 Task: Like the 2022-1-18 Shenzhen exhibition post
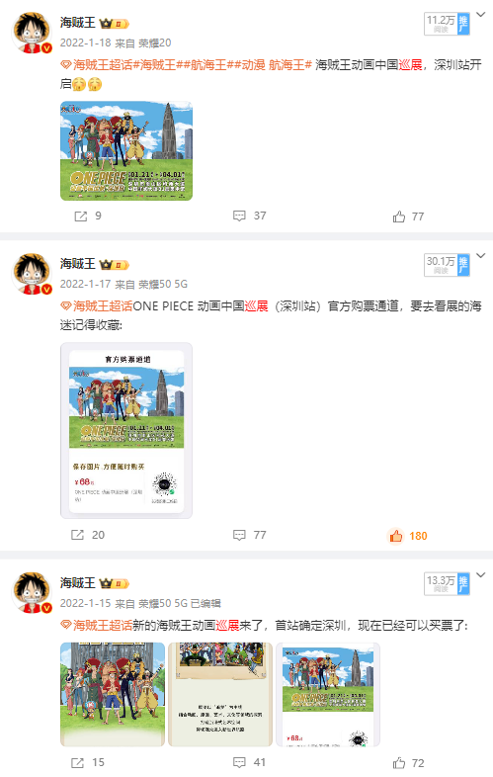399,216
